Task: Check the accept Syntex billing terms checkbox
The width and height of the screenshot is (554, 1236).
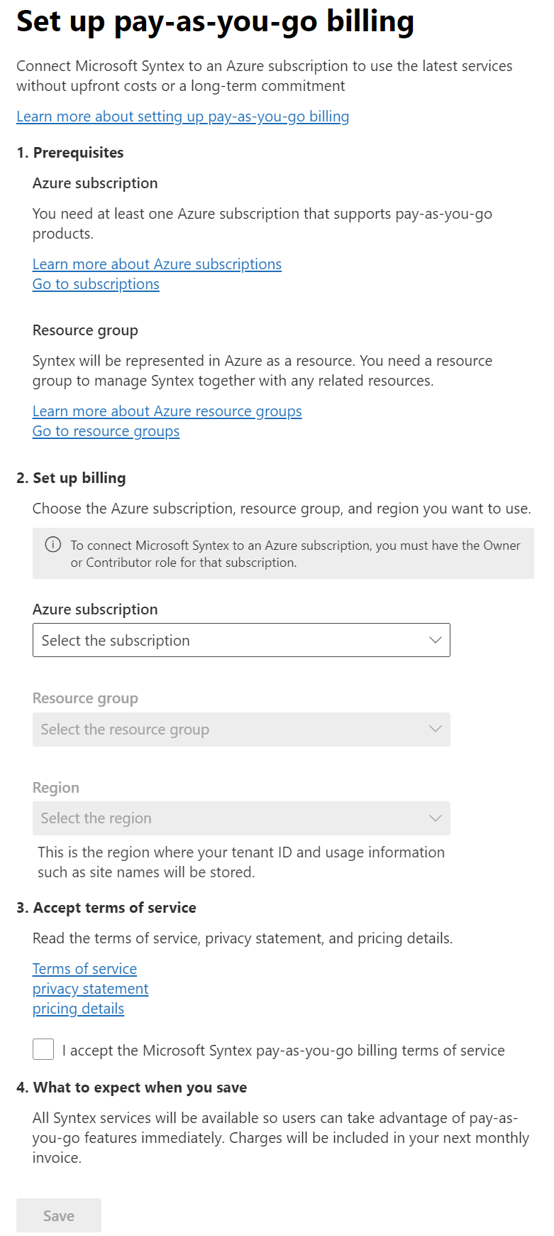Action: tap(43, 1049)
